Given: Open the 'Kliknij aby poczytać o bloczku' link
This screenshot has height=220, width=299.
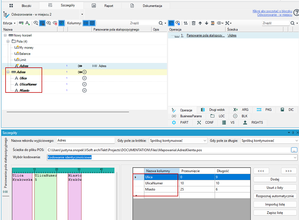Looking at the screenshot, I should coord(272,11).
